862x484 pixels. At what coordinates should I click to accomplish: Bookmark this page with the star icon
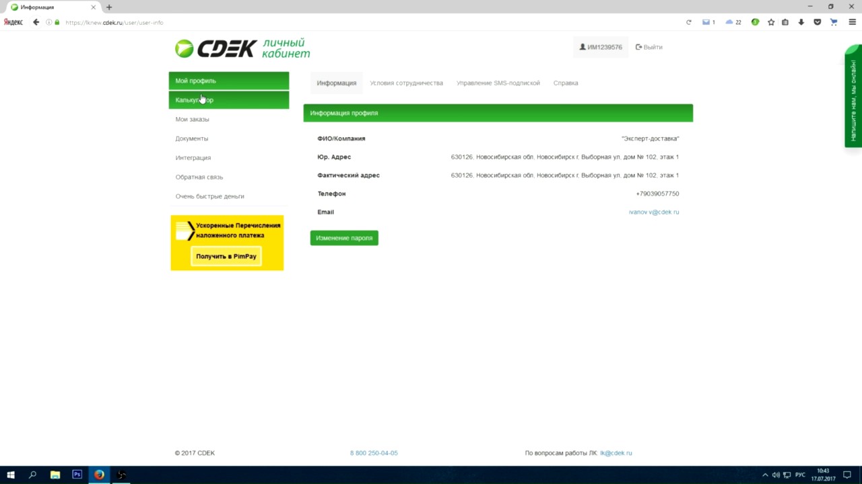click(x=771, y=22)
